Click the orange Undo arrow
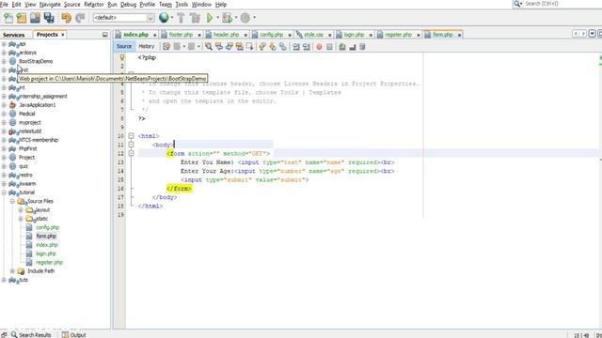 point(66,18)
